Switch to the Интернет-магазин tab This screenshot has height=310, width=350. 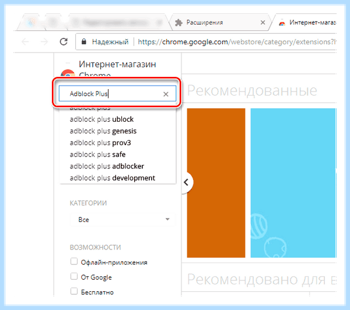tap(306, 22)
